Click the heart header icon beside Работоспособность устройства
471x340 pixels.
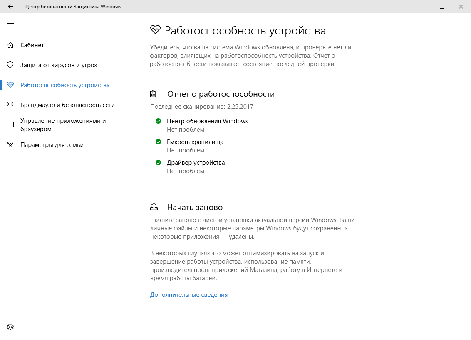click(x=155, y=30)
